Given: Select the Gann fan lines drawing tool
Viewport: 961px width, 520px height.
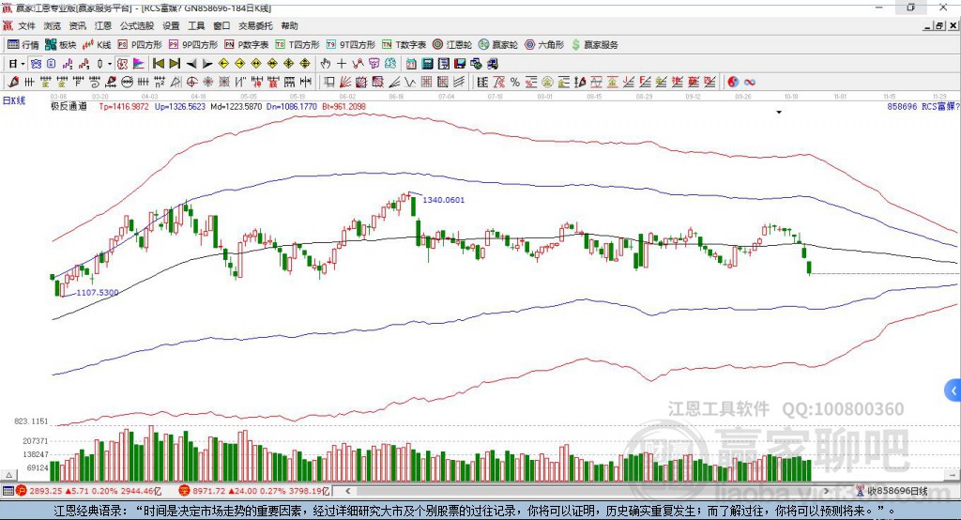Looking at the screenshot, I should tap(345, 83).
